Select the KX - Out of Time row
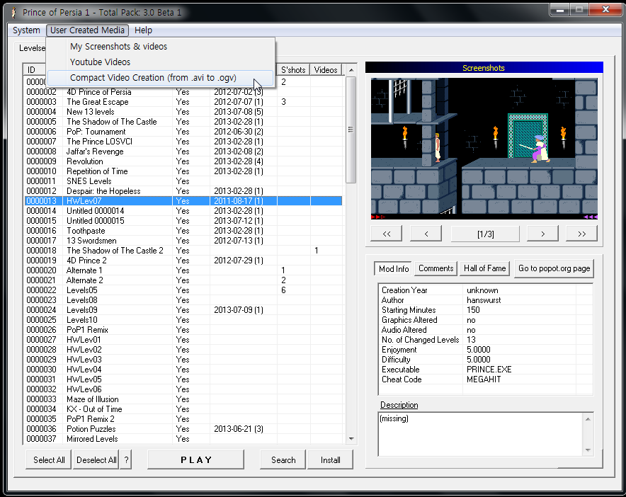 click(183, 409)
